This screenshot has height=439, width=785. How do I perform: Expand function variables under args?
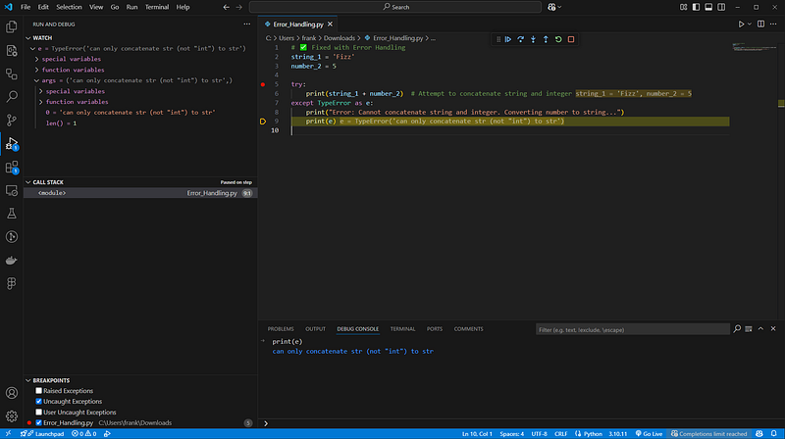41,102
